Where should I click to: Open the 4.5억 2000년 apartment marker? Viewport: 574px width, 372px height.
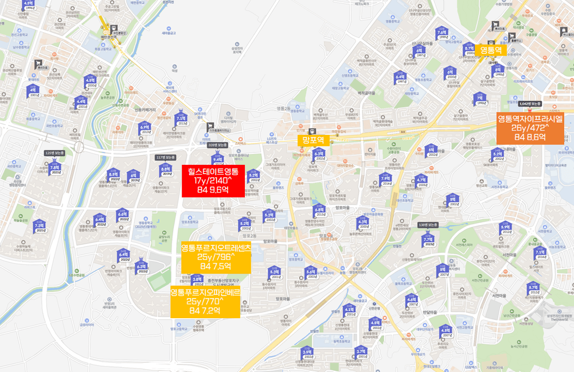coord(90,82)
